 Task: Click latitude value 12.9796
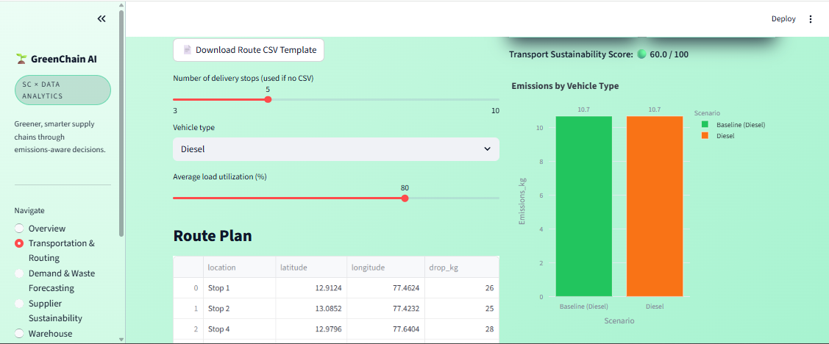pyautogui.click(x=311, y=329)
